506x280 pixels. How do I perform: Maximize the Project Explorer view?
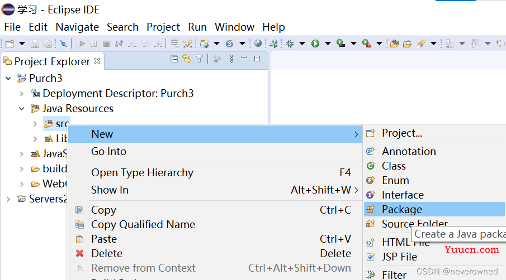pos(257,59)
